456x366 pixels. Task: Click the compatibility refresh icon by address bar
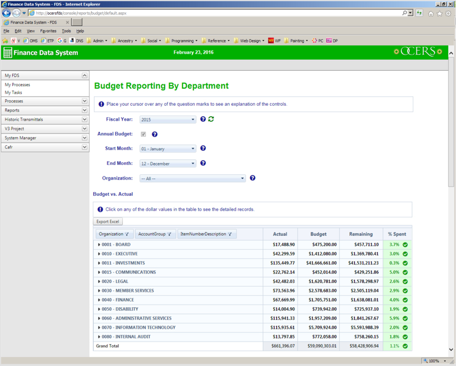[419, 13]
